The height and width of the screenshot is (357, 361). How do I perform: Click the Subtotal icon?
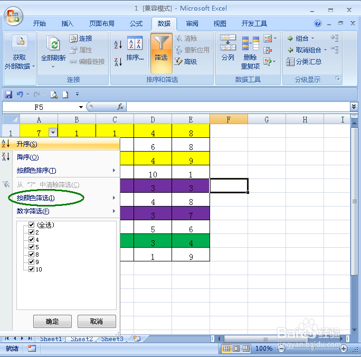[x=290, y=62]
